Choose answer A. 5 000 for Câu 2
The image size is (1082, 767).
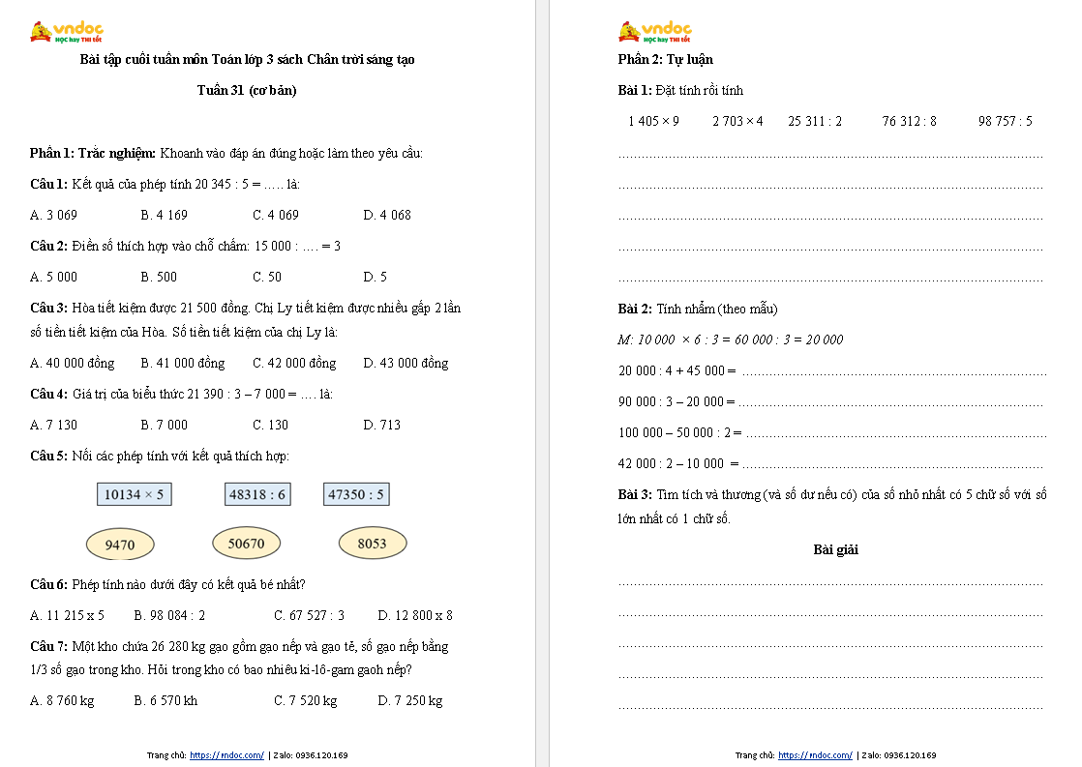(x=53, y=277)
